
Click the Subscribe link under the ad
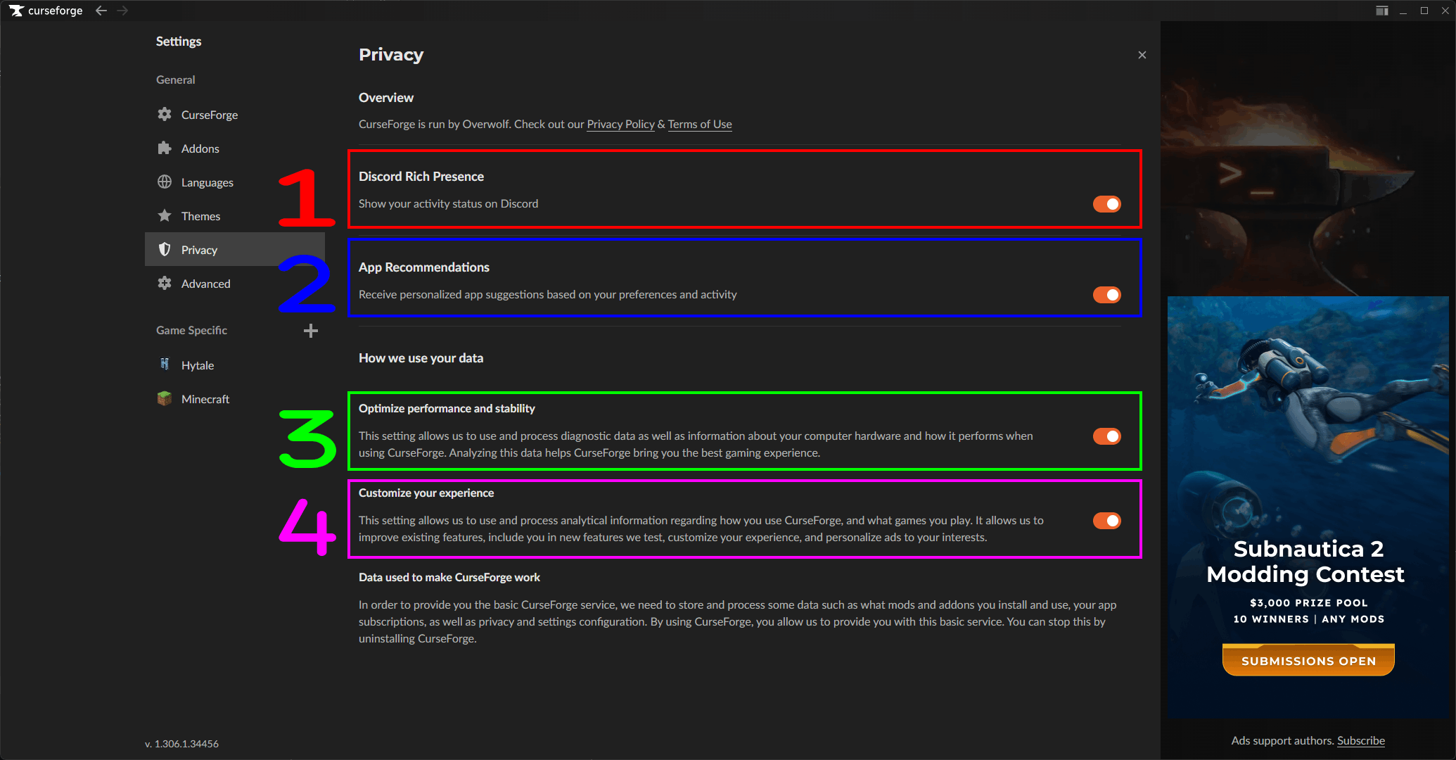[x=1360, y=740]
